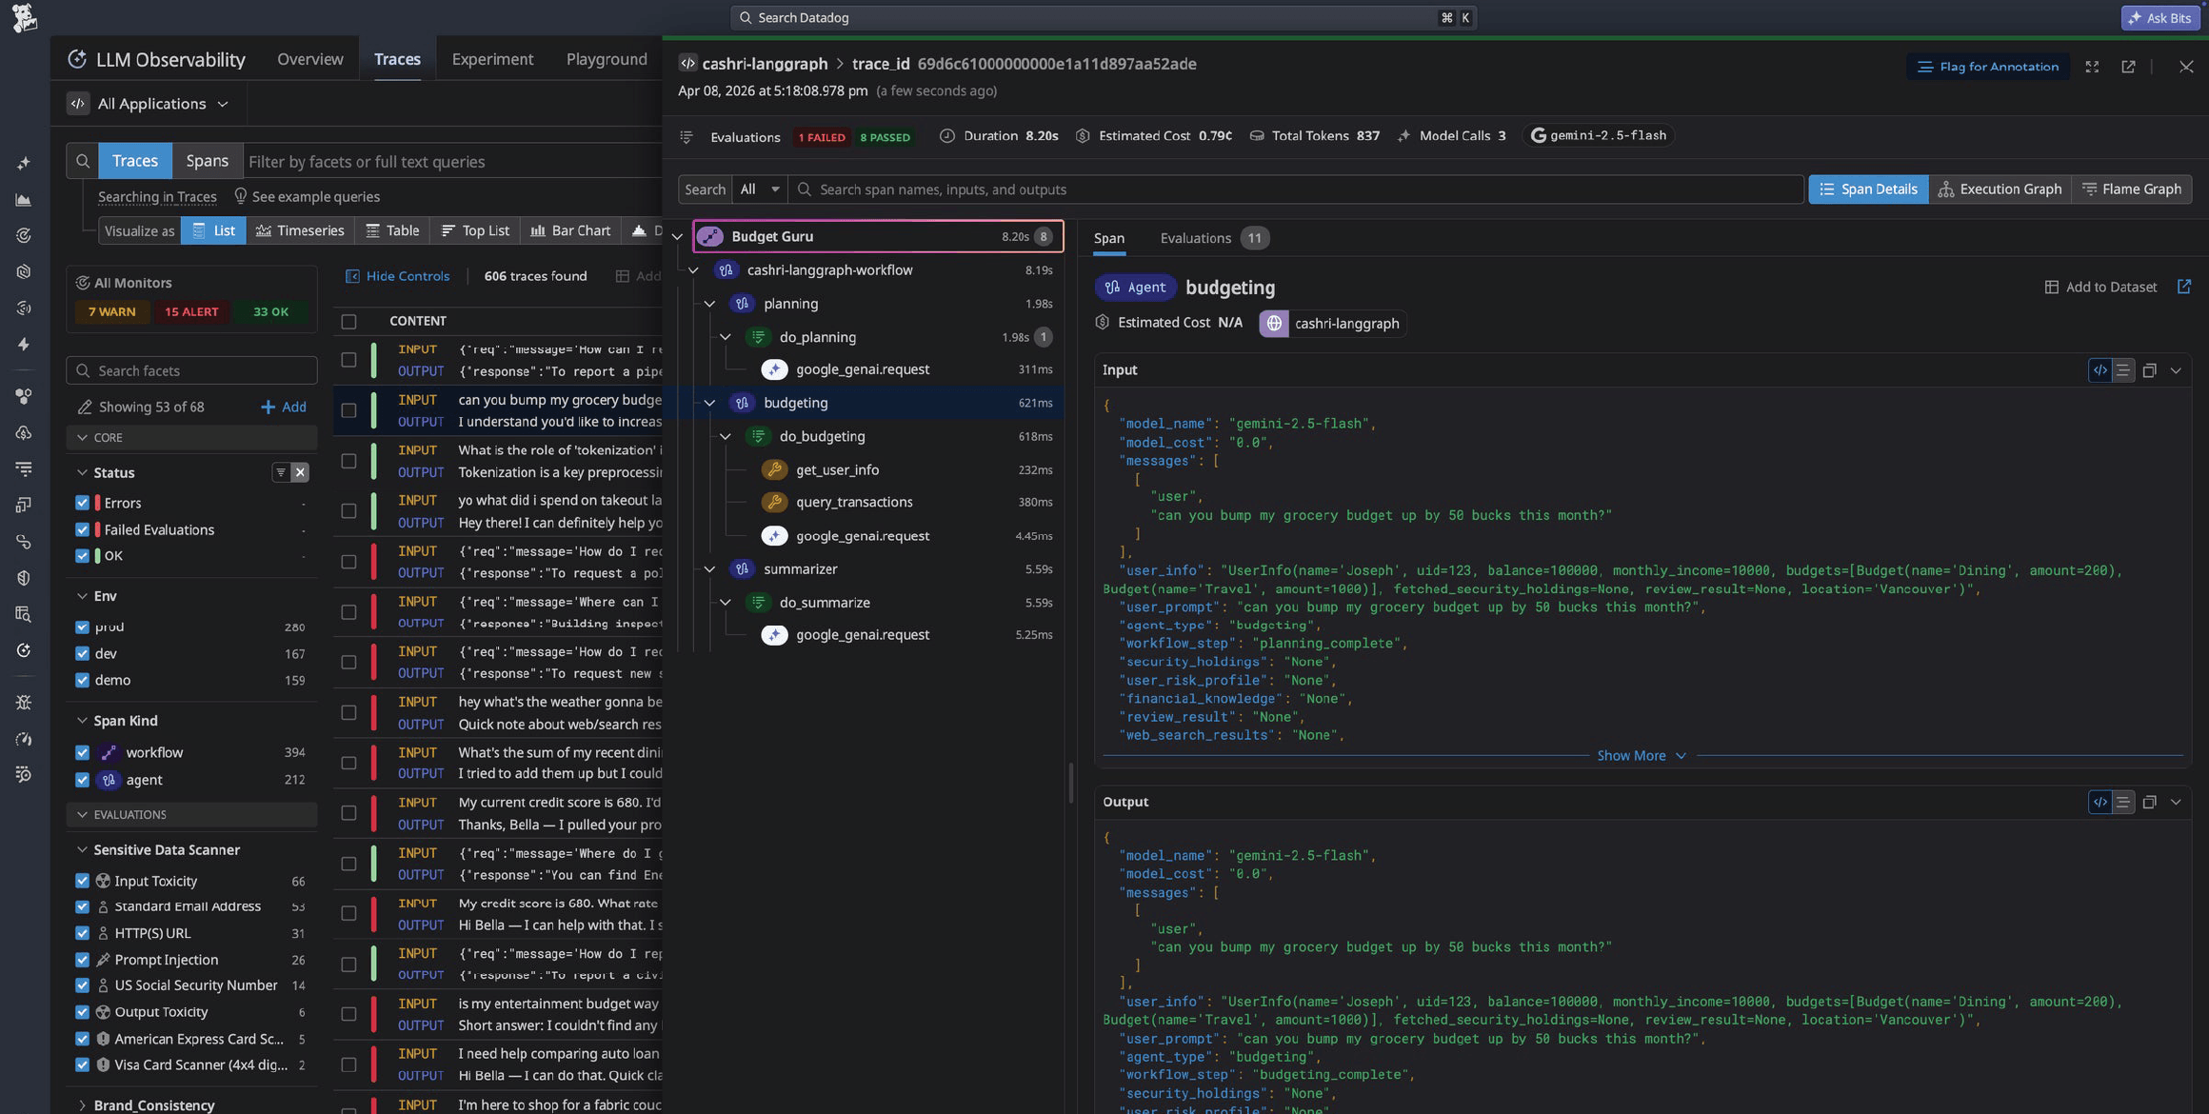This screenshot has width=2209, height=1114.
Task: Click the Datadog logo icon
Action: (25, 17)
